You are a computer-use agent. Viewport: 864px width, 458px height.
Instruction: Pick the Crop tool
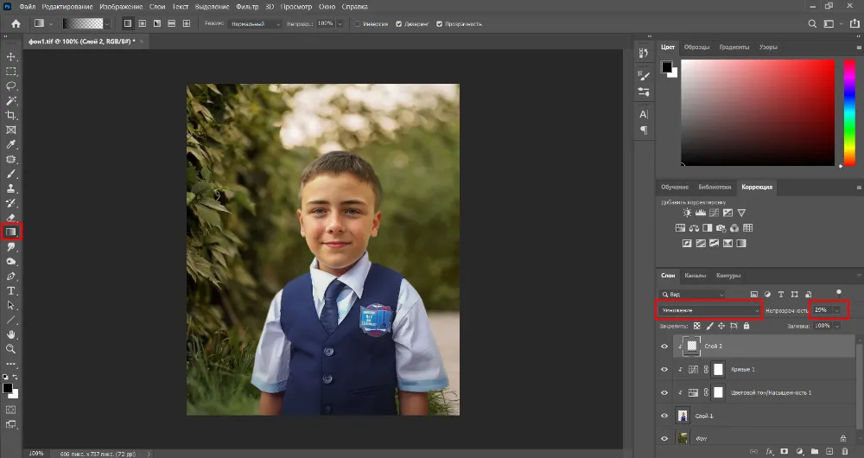click(x=11, y=115)
